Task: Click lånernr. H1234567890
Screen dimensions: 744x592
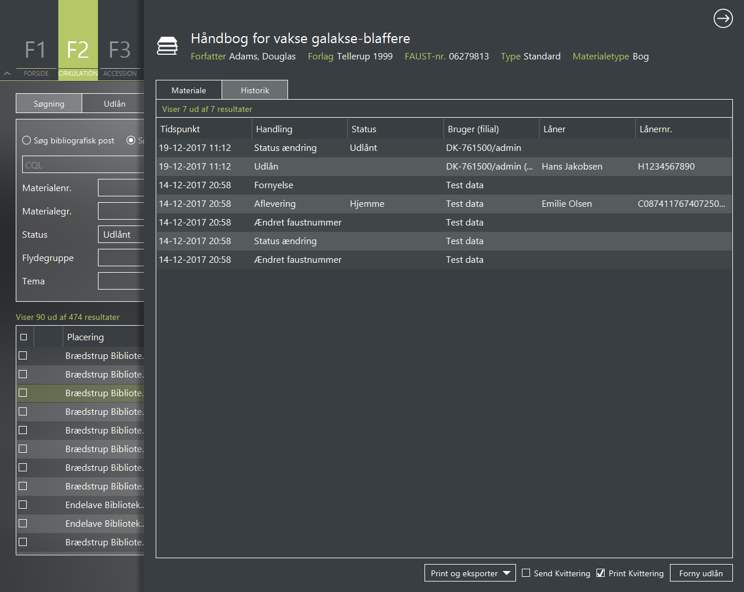Action: [x=666, y=166]
